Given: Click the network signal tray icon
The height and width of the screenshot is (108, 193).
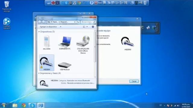Looking at the screenshot, I should [x=175, y=105].
